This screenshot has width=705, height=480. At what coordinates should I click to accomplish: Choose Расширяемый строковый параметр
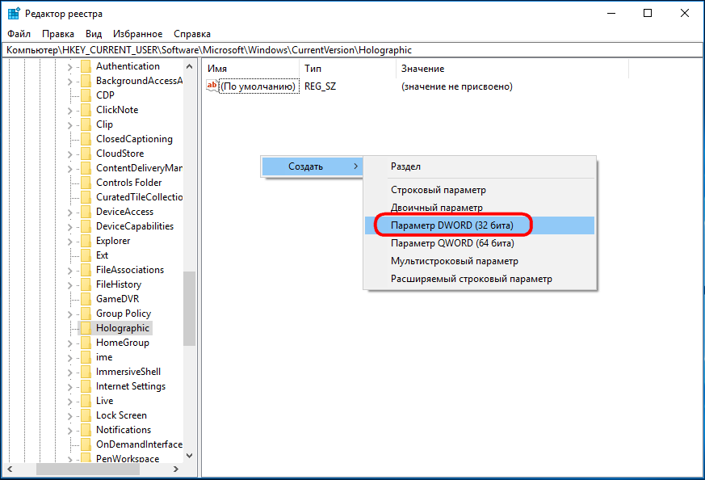coord(480,279)
